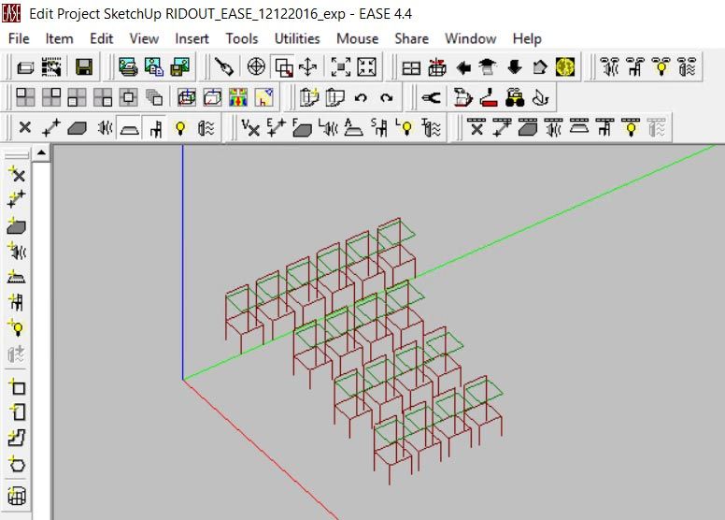Click the graduation cap icon
This screenshot has width=725, height=520.
(x=488, y=67)
